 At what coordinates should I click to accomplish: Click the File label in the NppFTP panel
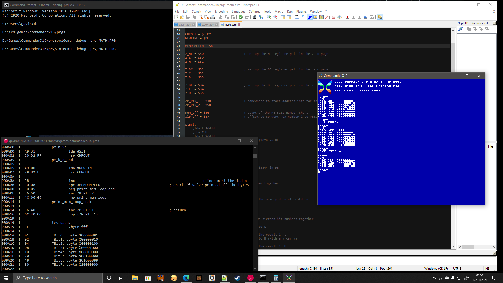[490, 146]
